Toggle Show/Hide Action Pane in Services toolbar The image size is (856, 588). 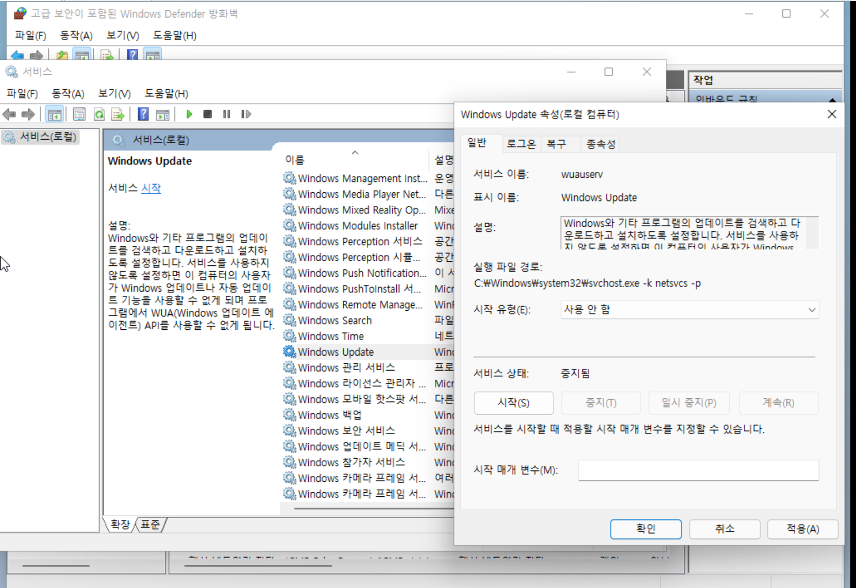[163, 114]
